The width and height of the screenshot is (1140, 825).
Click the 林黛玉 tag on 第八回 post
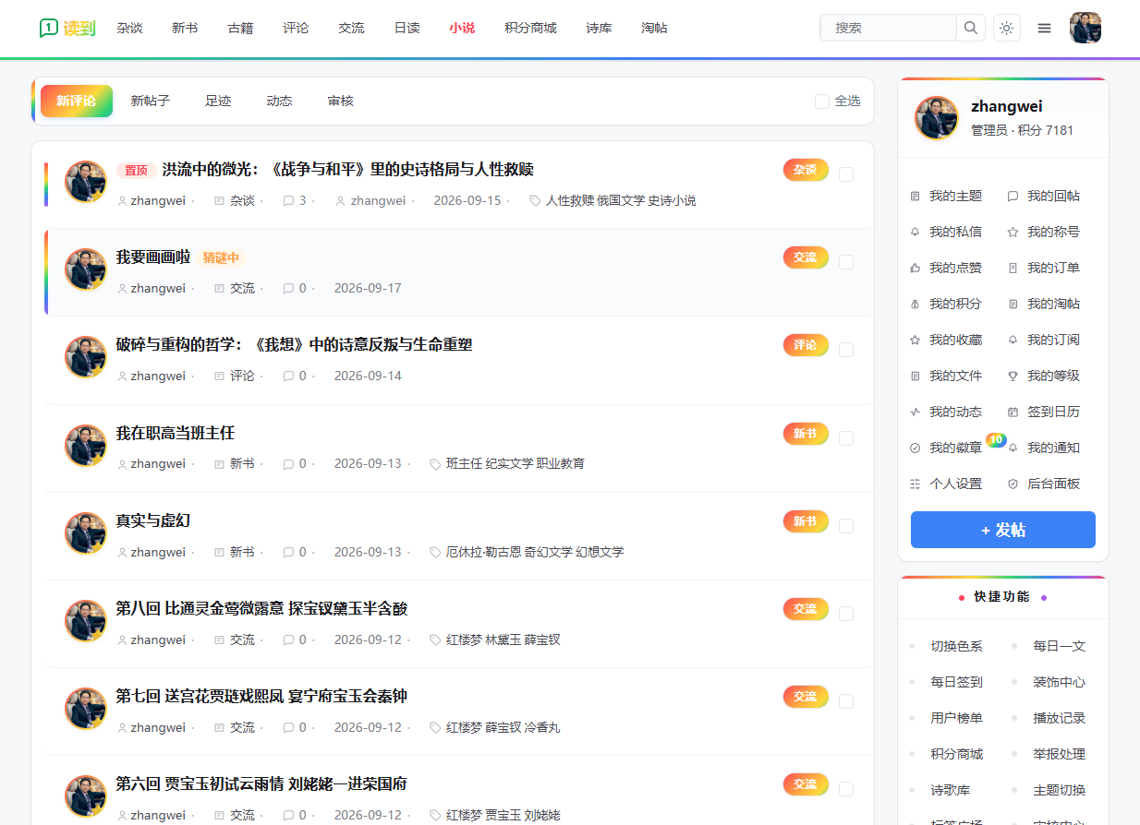click(503, 640)
